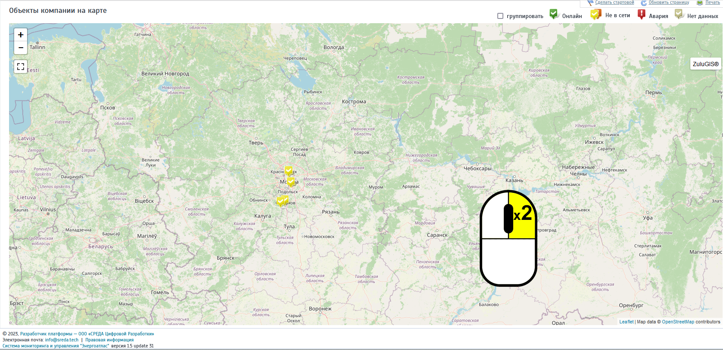723x350 pixels.
Task: Open the OpenStreetMap contributors link
Action: pyautogui.click(x=678, y=322)
